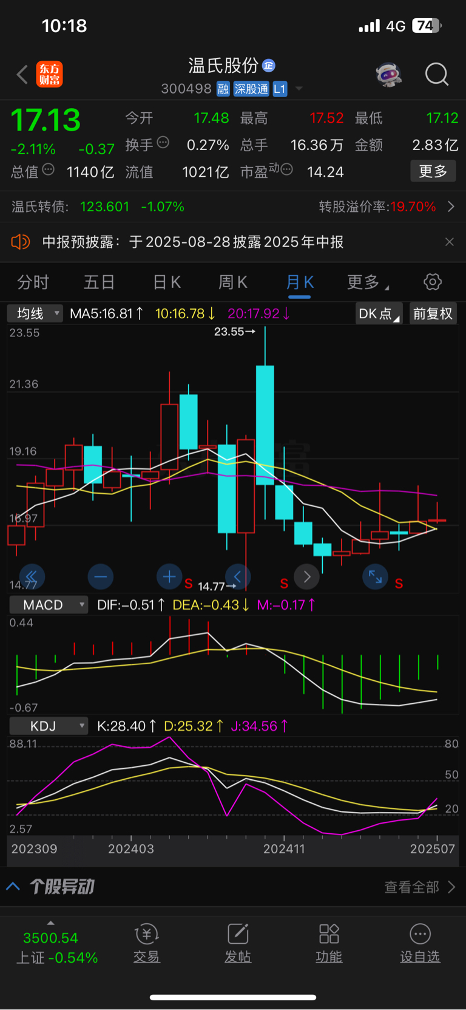Image resolution: width=466 pixels, height=1010 pixels.
Task: Open 功能 functions icon
Action: (x=329, y=943)
